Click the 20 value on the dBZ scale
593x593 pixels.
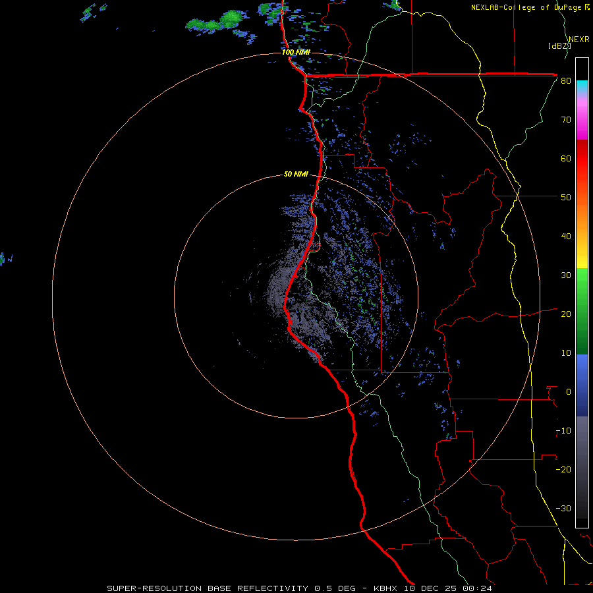pos(566,315)
